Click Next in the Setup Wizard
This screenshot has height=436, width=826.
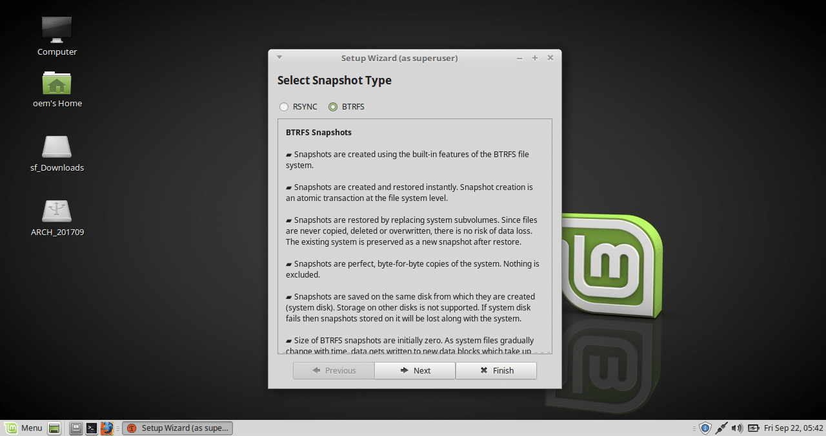click(415, 370)
